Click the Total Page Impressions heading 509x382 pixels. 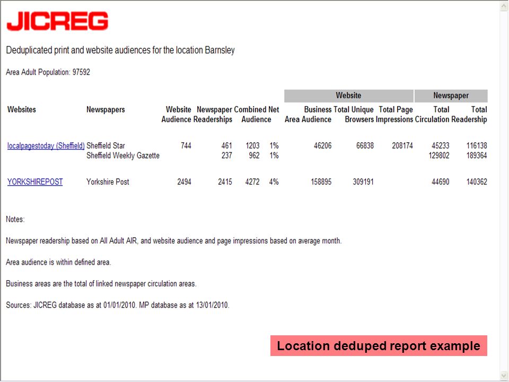coord(394,115)
